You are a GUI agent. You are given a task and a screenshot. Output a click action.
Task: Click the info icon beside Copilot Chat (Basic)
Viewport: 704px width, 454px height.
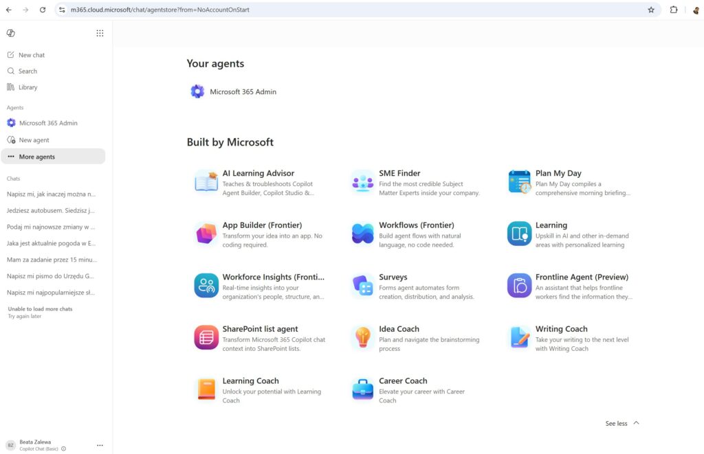64,449
